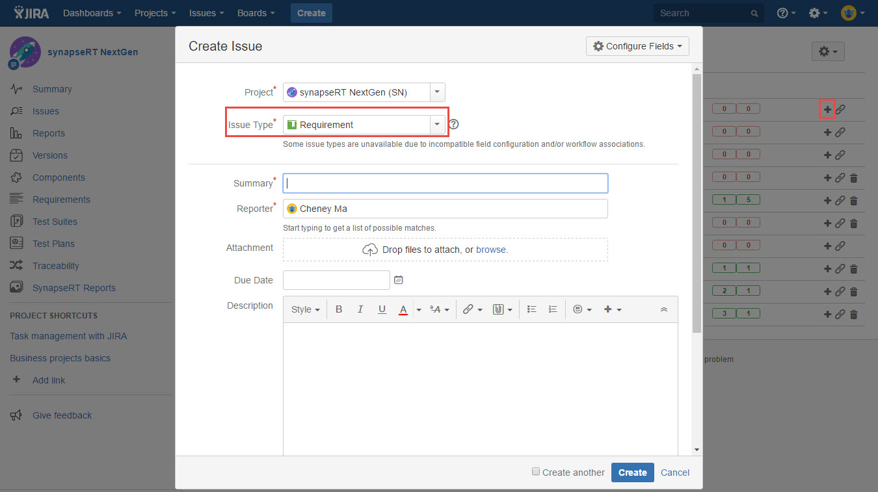Open the Projects menu
The height and width of the screenshot is (492, 878).
[155, 13]
